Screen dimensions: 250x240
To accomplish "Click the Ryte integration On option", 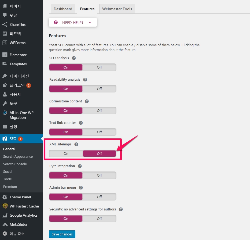I will tap(66, 175).
